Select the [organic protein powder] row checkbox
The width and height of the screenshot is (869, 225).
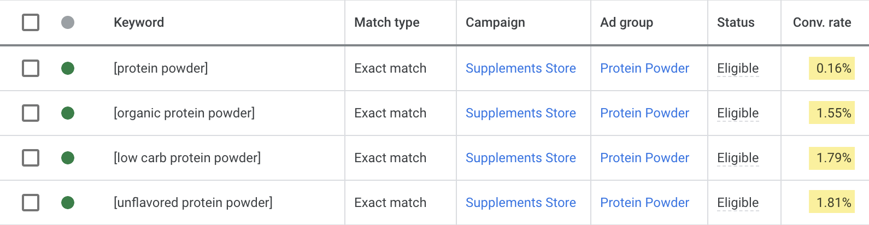[31, 113]
